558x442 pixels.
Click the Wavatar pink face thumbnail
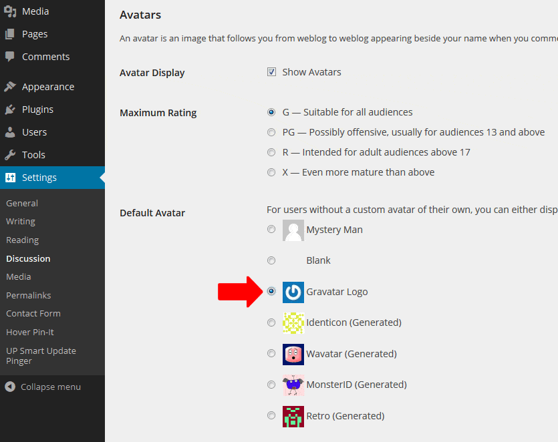(x=293, y=354)
